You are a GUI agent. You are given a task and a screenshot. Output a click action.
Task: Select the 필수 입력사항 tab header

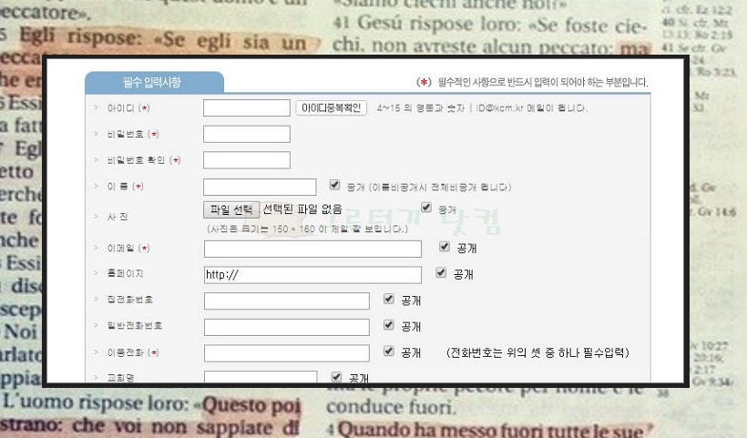pyautogui.click(x=154, y=82)
